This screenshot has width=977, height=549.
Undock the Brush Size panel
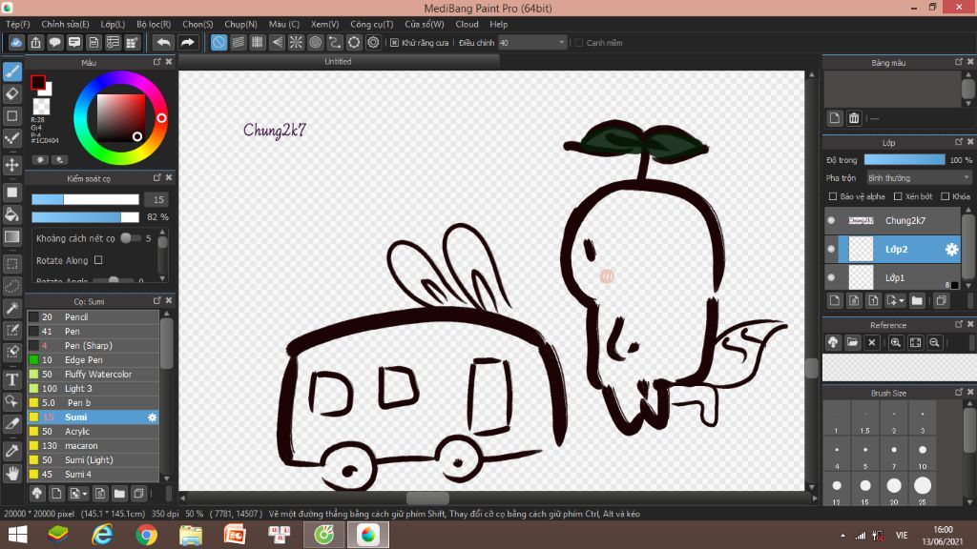(959, 393)
